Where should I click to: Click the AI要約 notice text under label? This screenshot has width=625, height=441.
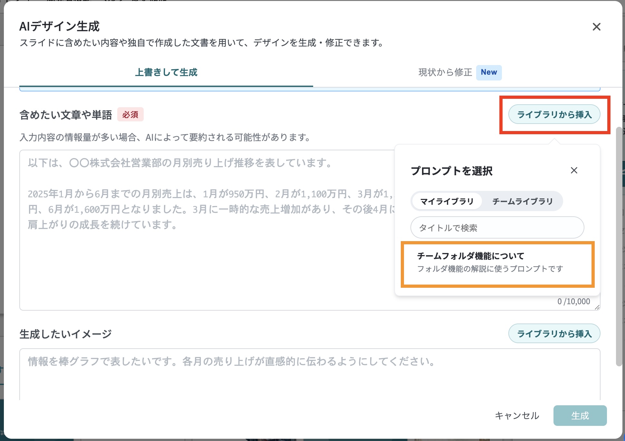[165, 137]
